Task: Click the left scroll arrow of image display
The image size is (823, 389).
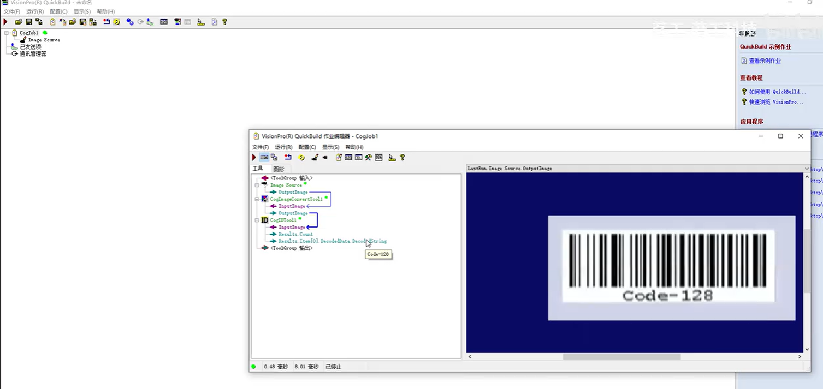Action: click(470, 357)
